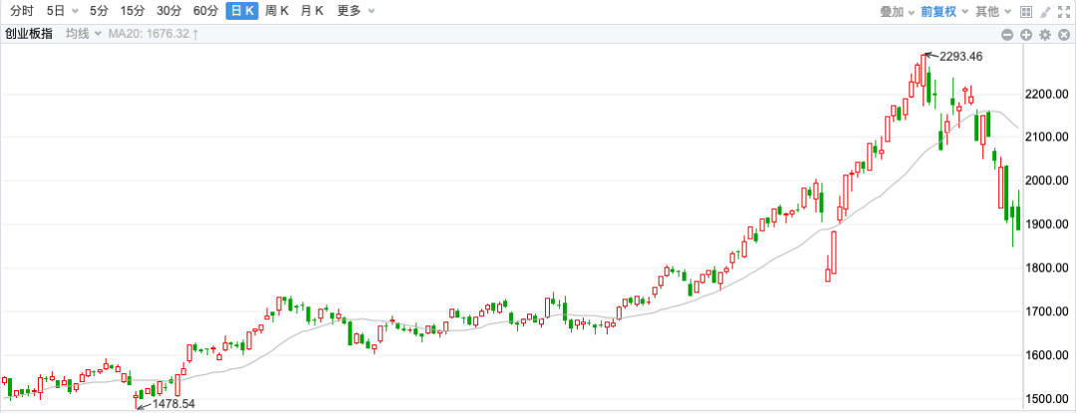Image resolution: width=1076 pixels, height=413 pixels.
Task: Switch to the 30分 timeframe
Action: click(x=168, y=11)
